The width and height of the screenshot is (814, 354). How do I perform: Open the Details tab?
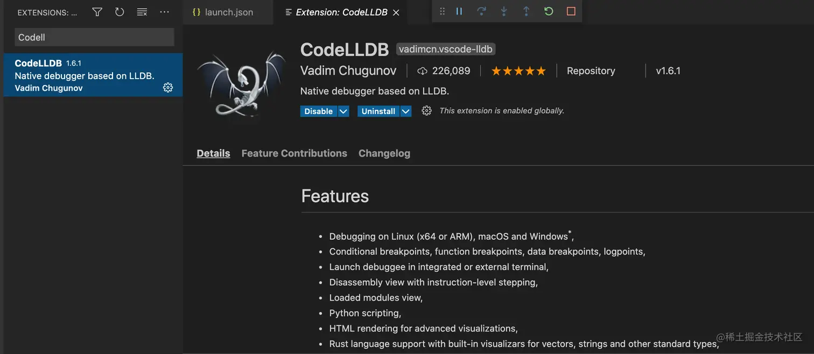[x=213, y=153]
